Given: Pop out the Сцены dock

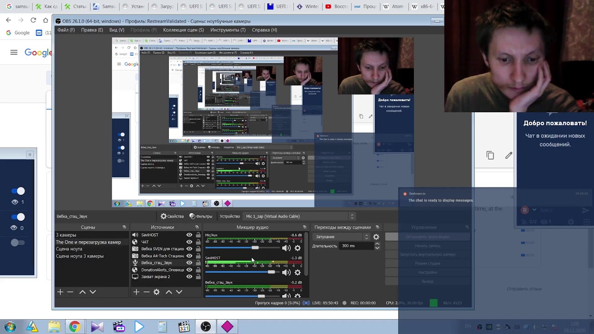Looking at the screenshot, I should (124, 227).
